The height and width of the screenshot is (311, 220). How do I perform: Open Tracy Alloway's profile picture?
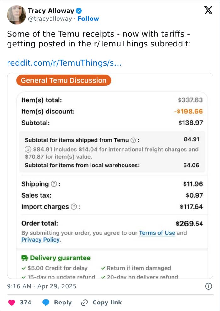[x=16, y=15]
